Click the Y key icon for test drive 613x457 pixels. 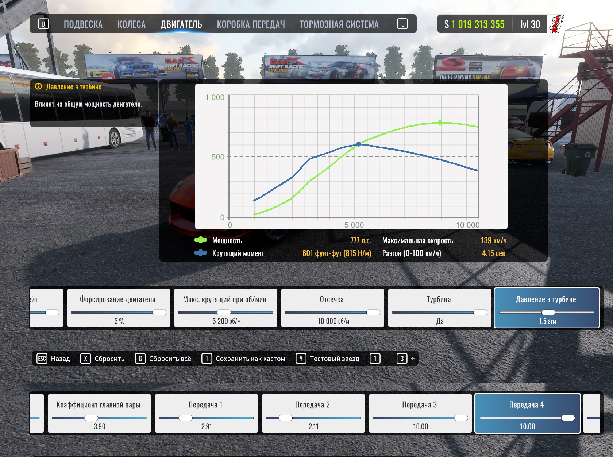tap(301, 359)
